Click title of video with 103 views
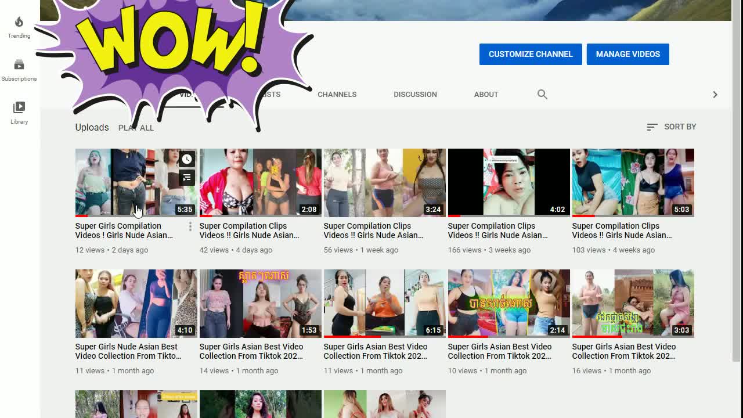743x418 pixels. tap(622, 230)
